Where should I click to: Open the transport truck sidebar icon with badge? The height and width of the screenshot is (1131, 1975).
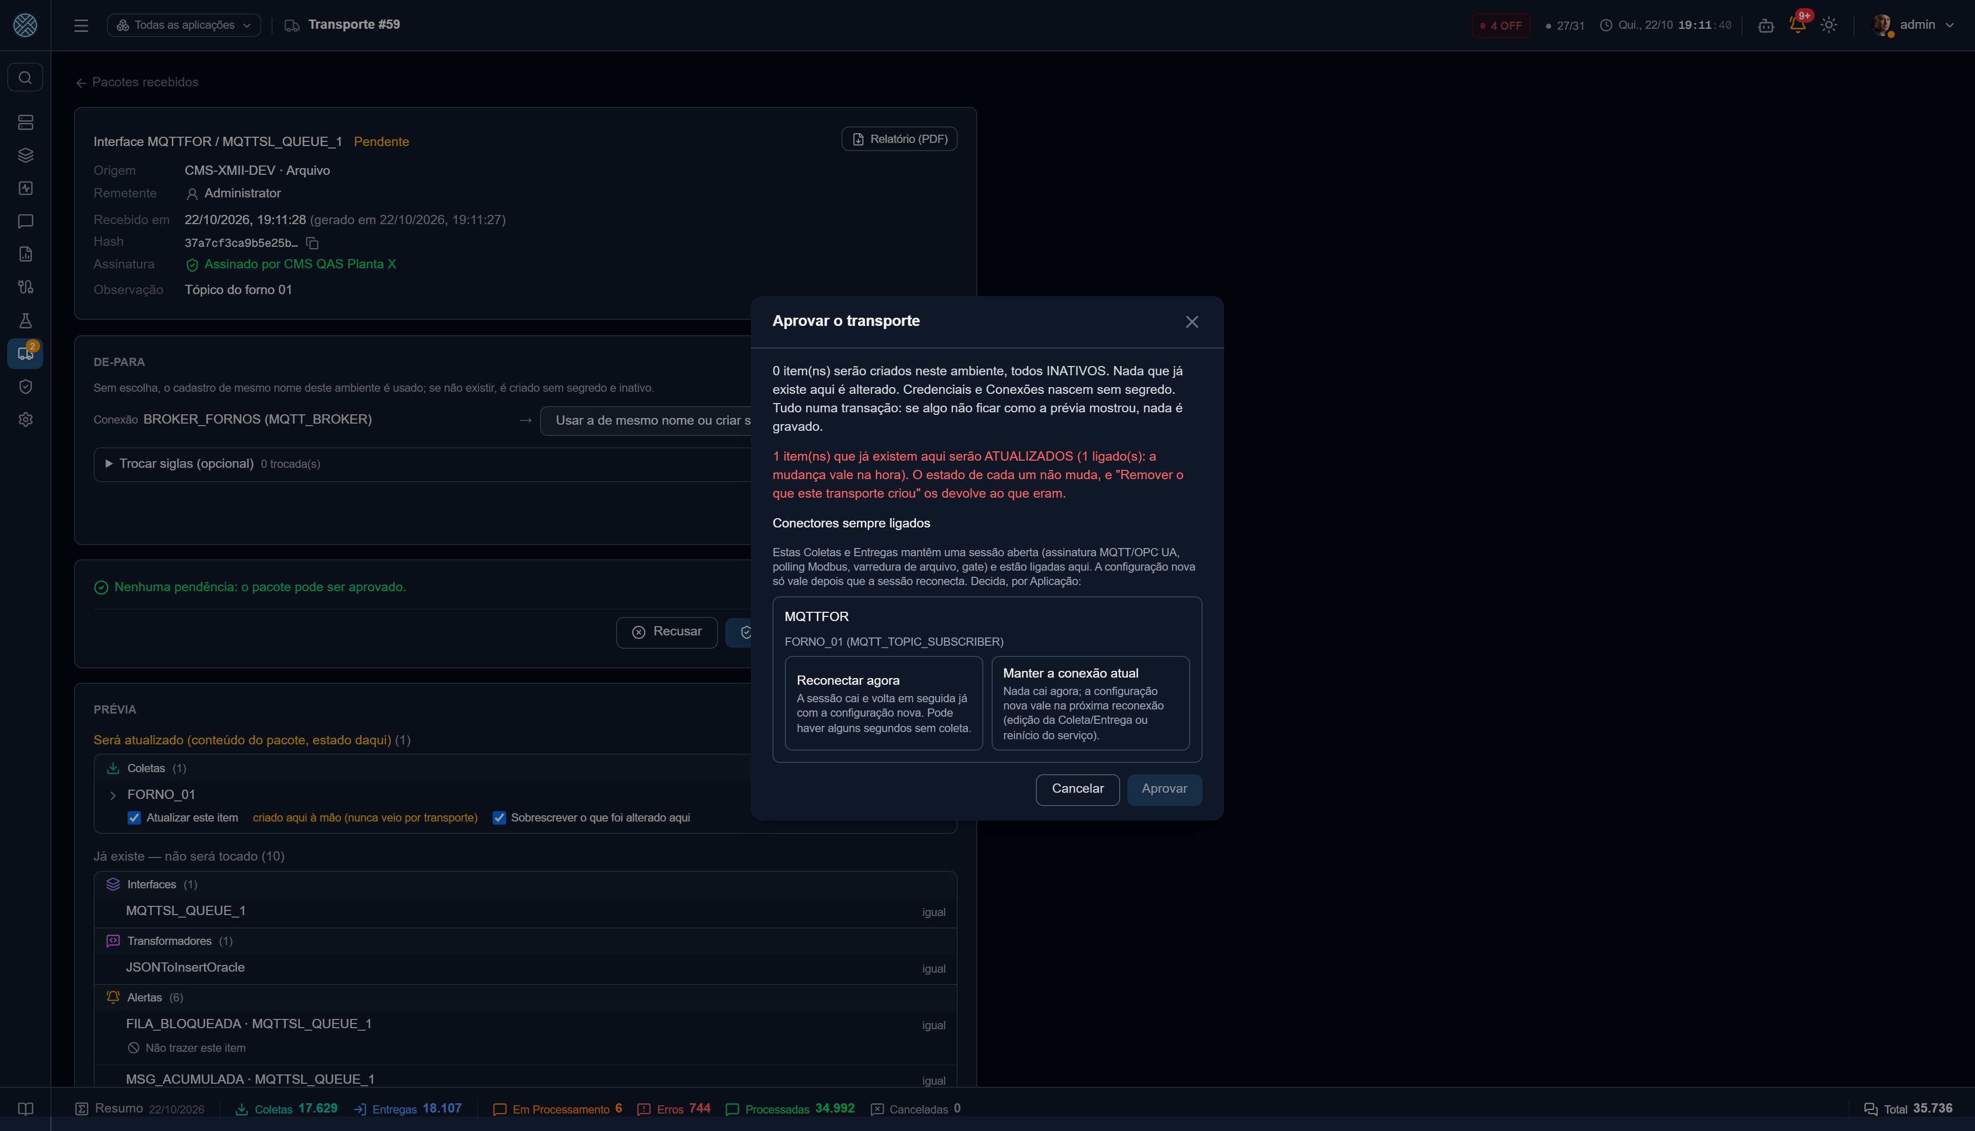click(26, 354)
